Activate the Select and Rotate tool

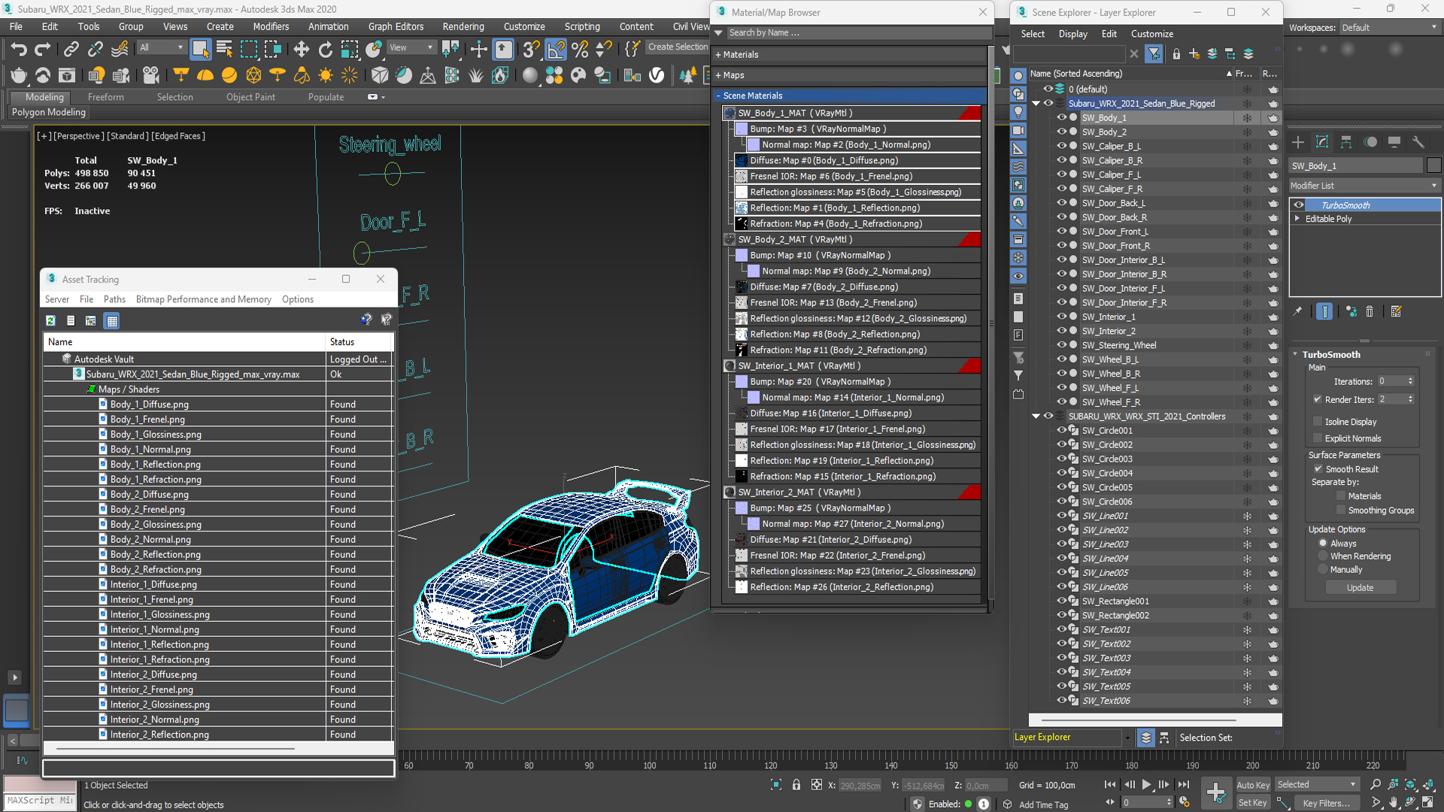(325, 50)
